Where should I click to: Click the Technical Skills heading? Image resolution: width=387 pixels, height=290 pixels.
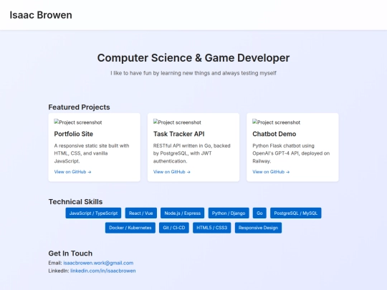[x=75, y=202]
